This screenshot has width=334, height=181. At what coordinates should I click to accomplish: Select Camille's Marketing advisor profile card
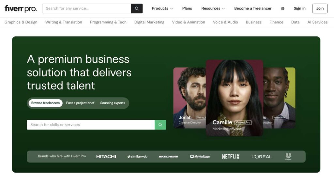tap(234, 98)
